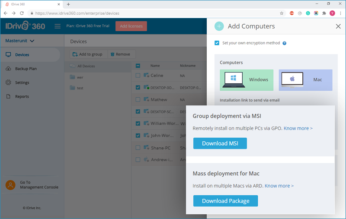Click the test group folder icon

click(x=72, y=87)
